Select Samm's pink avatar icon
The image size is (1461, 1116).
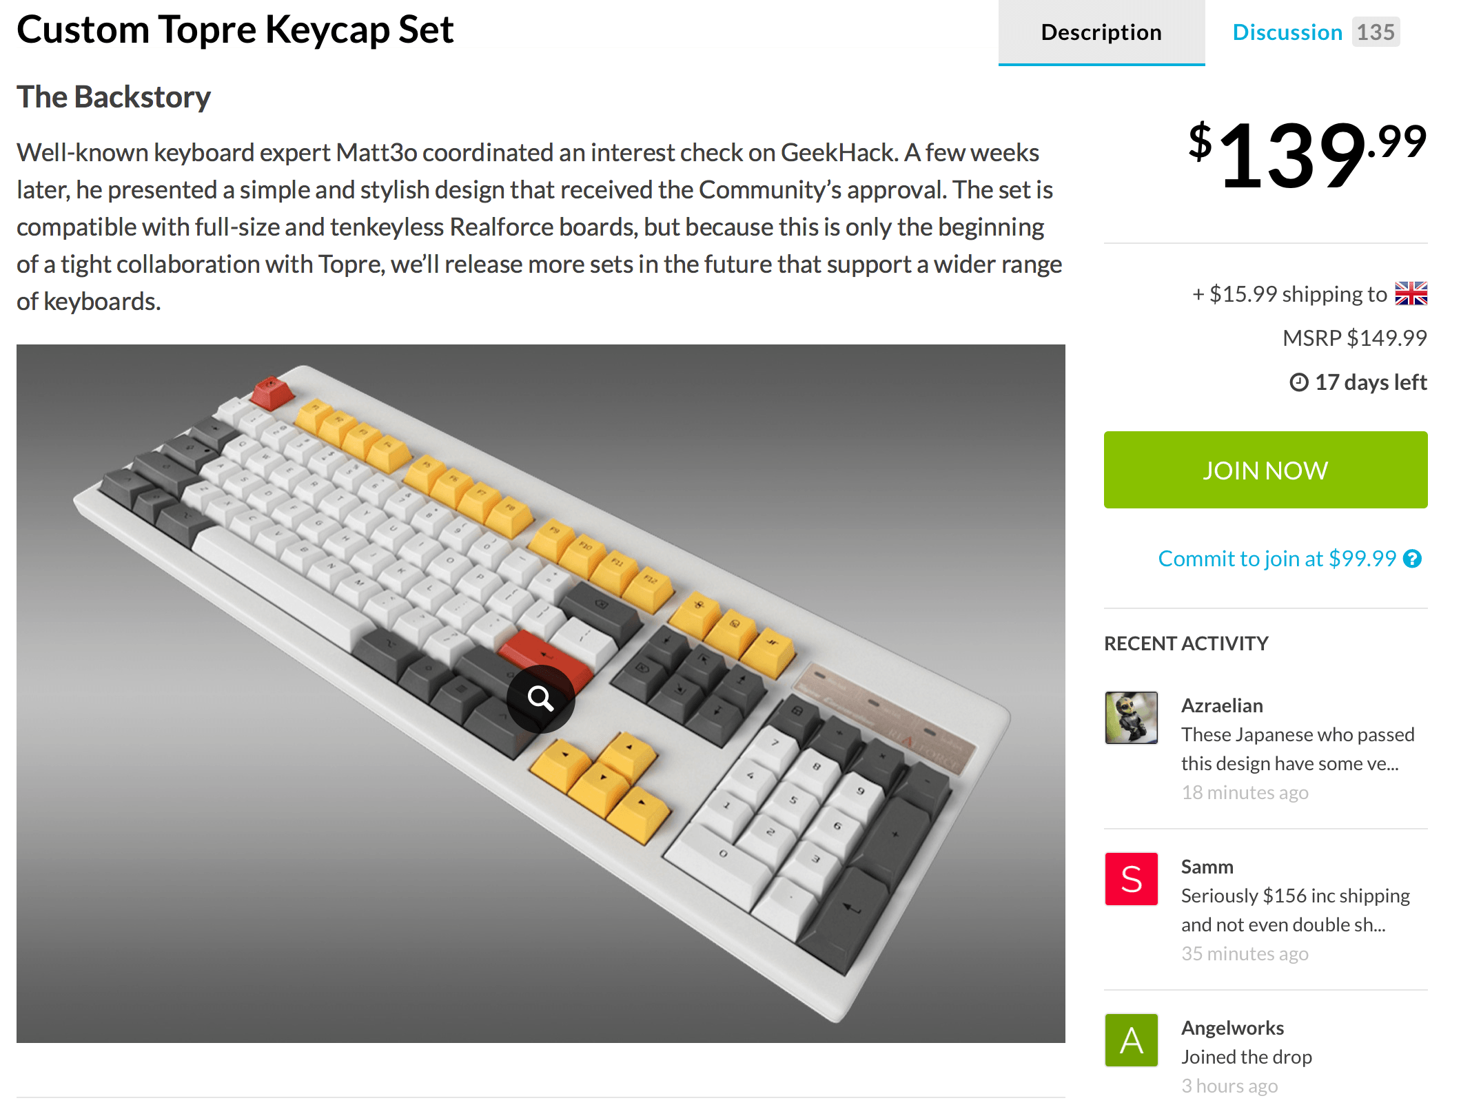pyautogui.click(x=1131, y=880)
